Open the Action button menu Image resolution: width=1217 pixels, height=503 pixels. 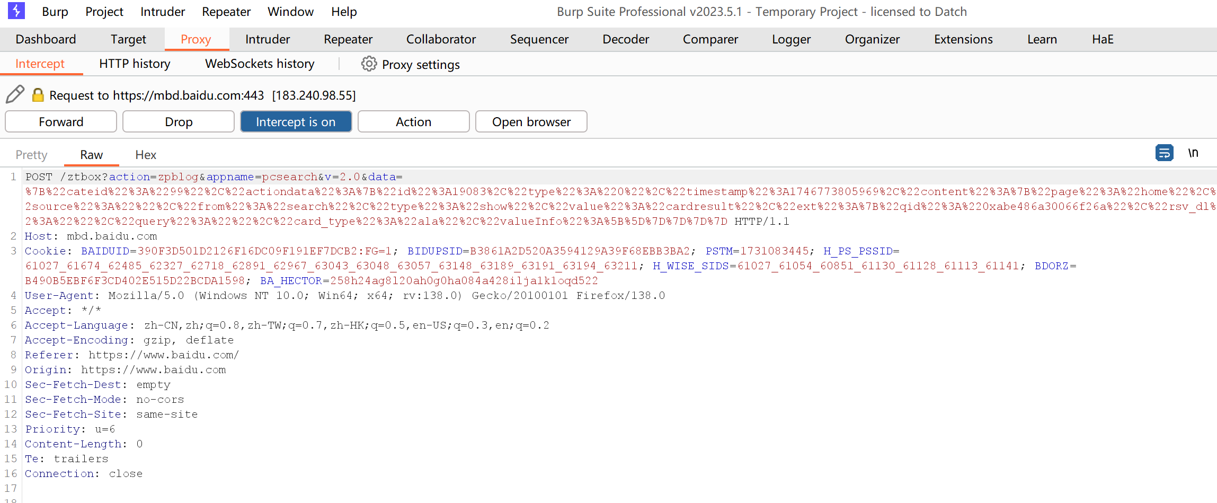pyautogui.click(x=413, y=122)
